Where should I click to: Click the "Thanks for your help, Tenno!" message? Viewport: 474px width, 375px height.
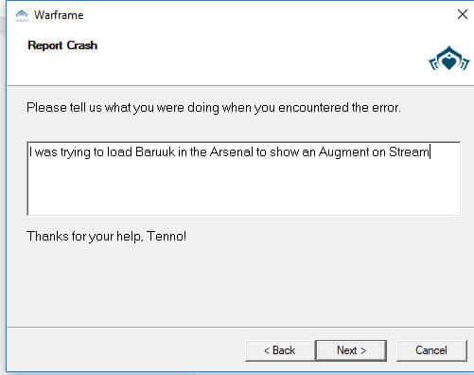pos(106,237)
